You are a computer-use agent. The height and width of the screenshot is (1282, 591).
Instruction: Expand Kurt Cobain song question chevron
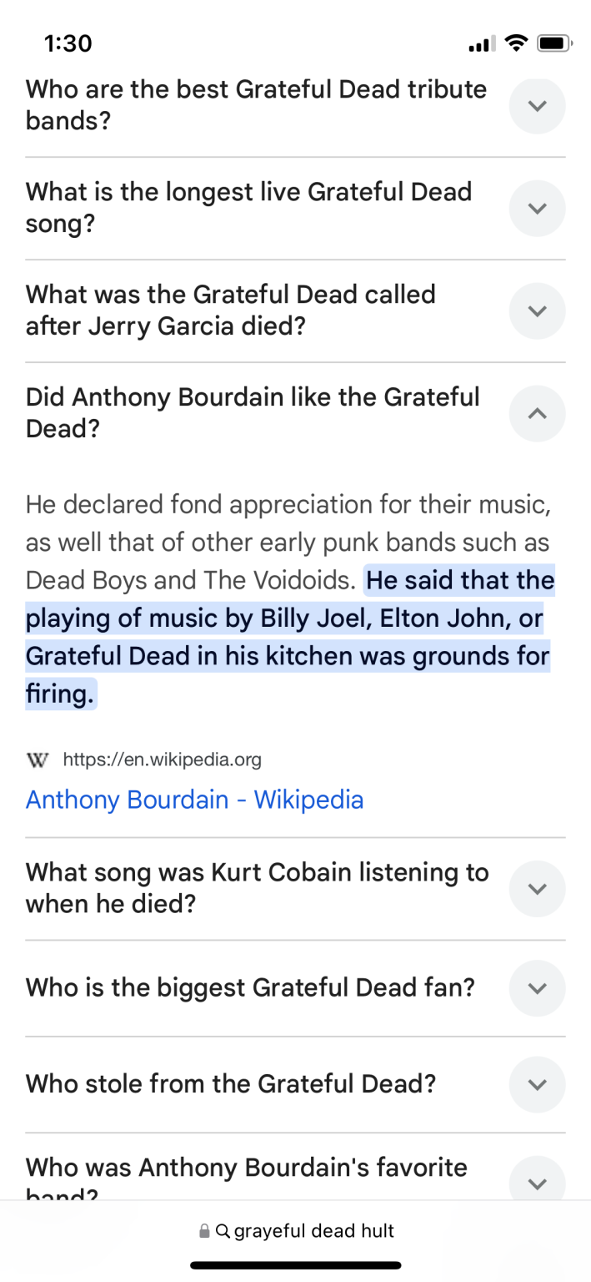point(537,889)
